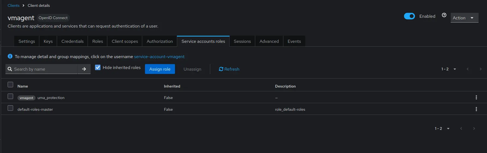Expand bottom 1-2 per-page dropdown
The image size is (487, 153).
[x=442, y=129]
